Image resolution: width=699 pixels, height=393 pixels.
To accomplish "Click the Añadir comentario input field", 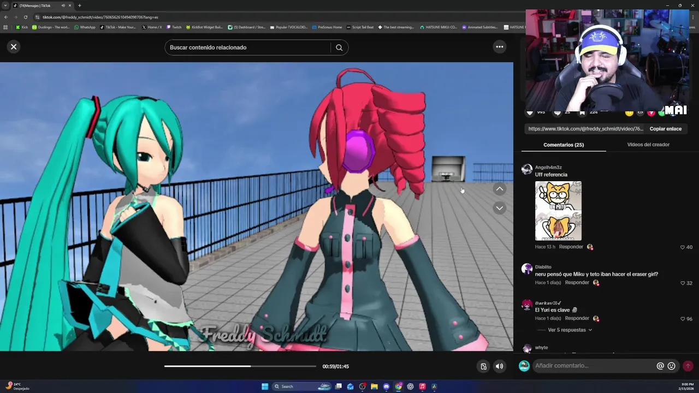I will [x=594, y=366].
